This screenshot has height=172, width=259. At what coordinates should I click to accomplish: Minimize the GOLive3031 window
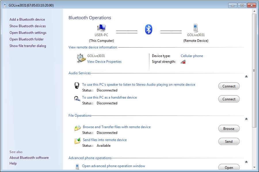coord(233,5)
